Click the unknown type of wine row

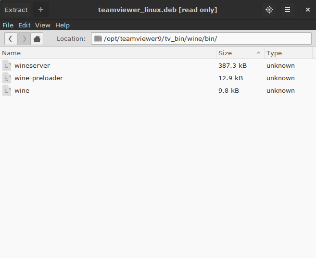coord(280,90)
